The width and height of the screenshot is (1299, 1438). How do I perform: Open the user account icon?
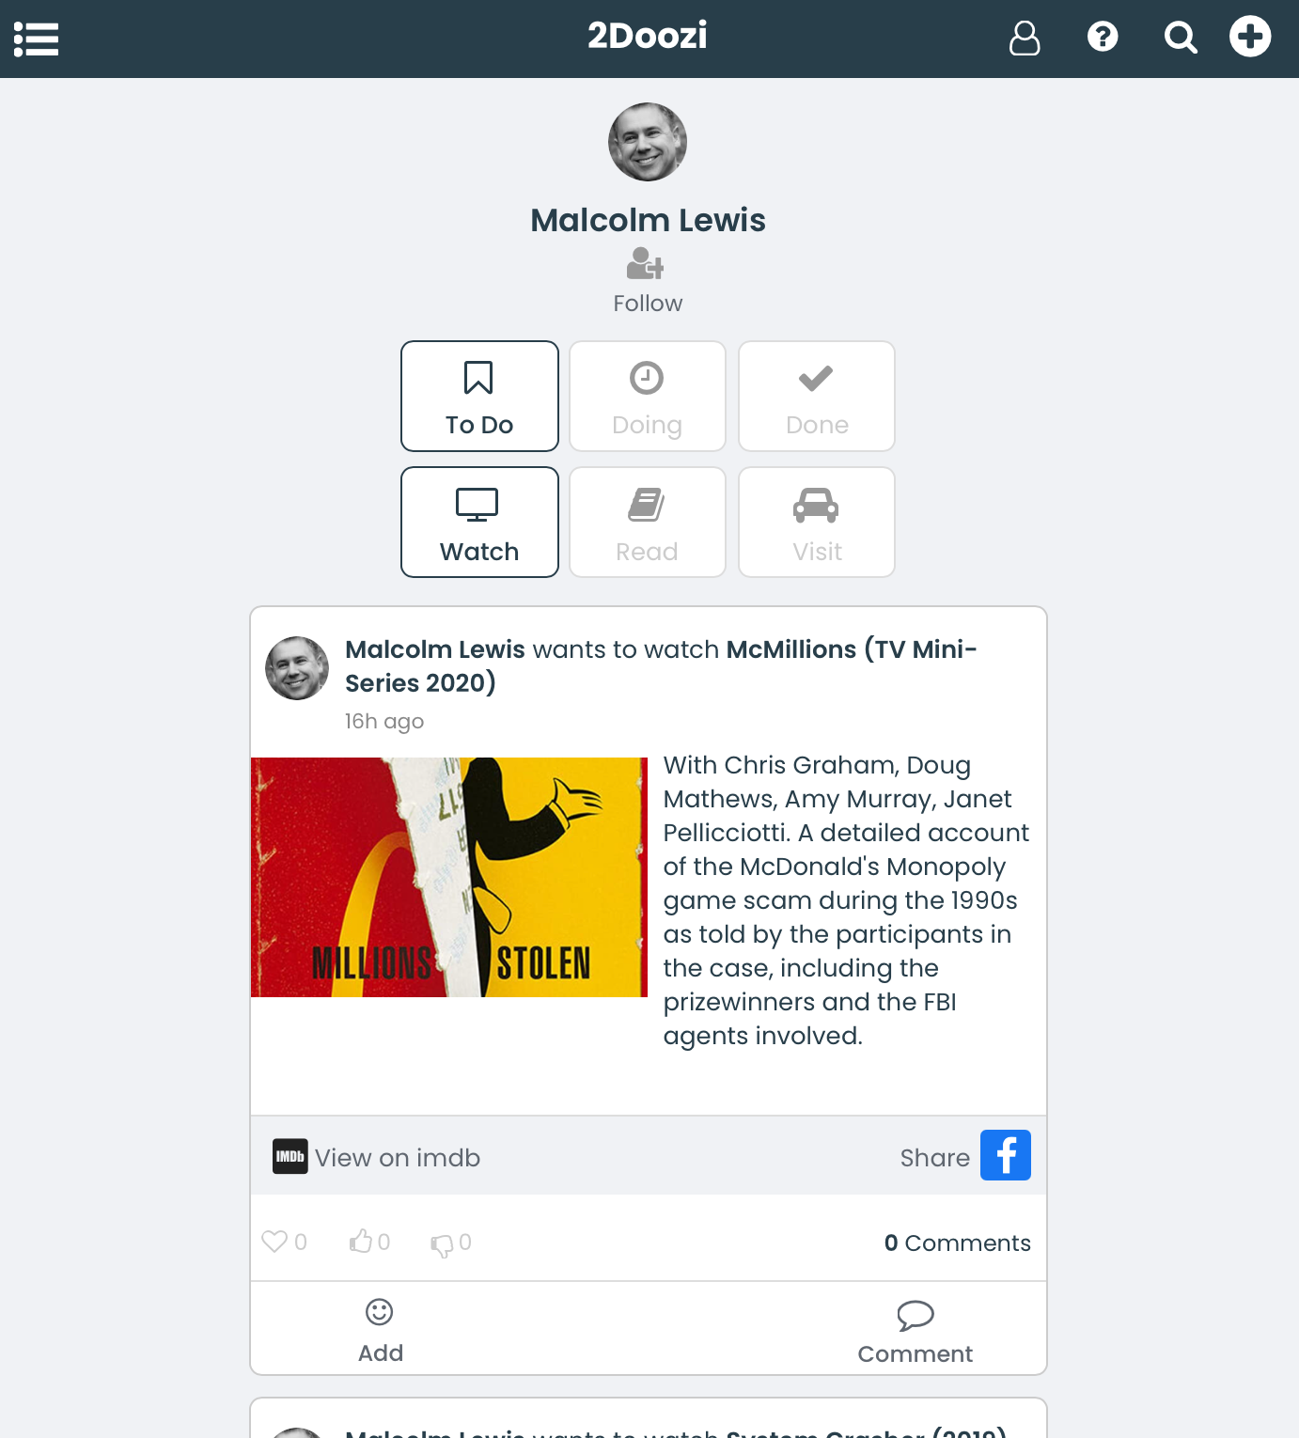(1025, 39)
